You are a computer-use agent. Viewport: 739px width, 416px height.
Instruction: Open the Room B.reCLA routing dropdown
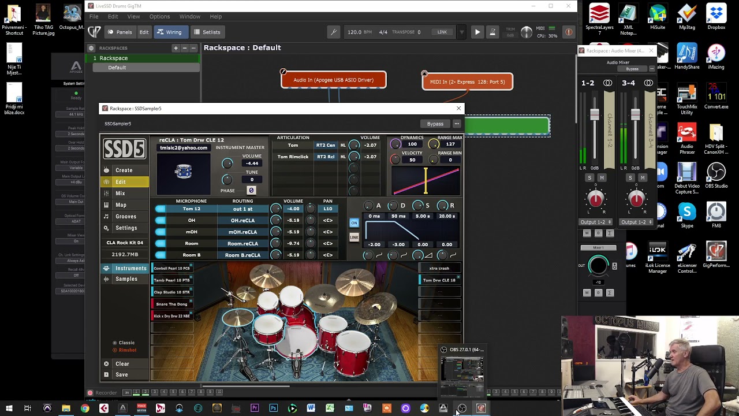(242, 255)
